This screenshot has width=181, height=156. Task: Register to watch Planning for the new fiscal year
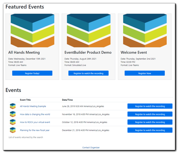150,130
